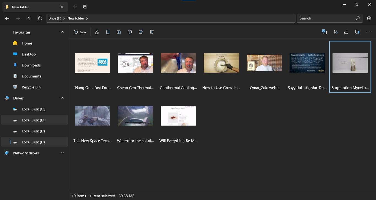Click the "Will Everything Be M..." file name

click(178, 141)
